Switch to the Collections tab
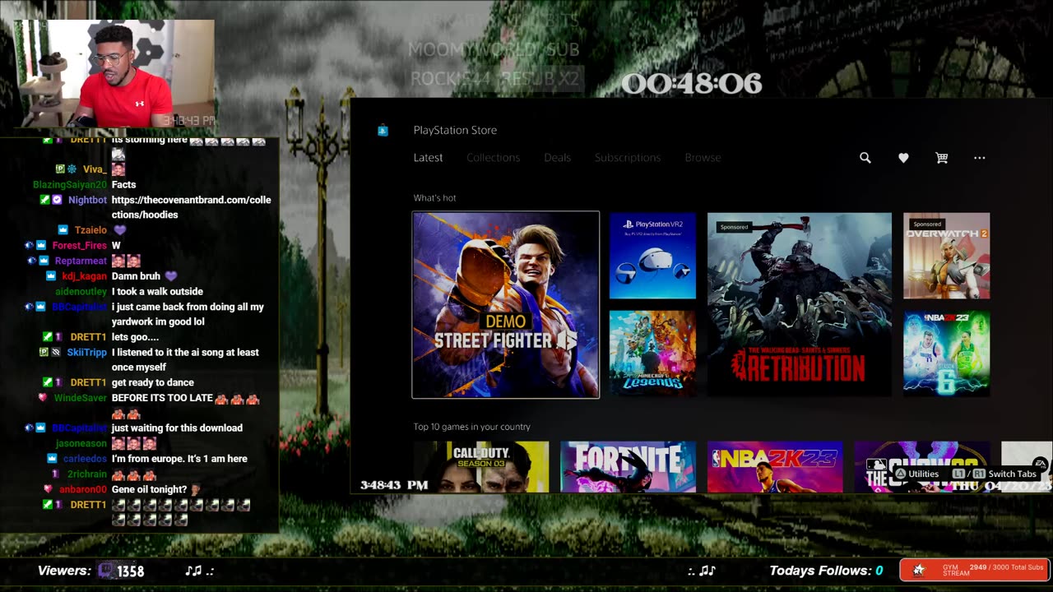 (493, 158)
